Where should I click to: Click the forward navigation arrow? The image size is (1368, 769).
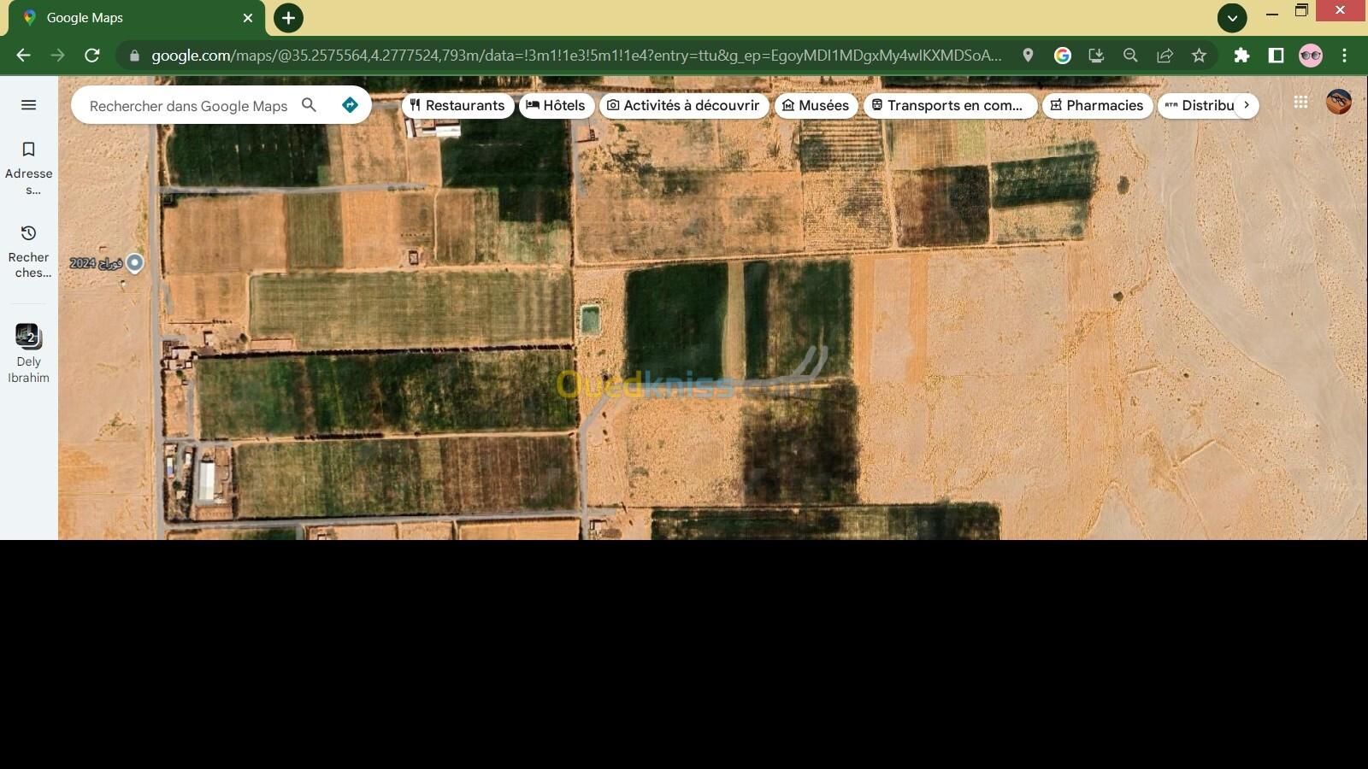click(x=57, y=56)
